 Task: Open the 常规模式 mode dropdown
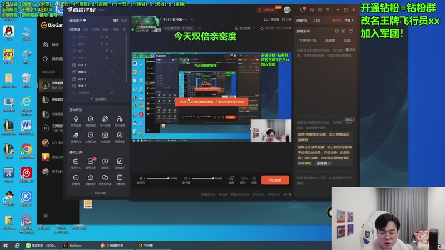pyautogui.click(x=77, y=21)
